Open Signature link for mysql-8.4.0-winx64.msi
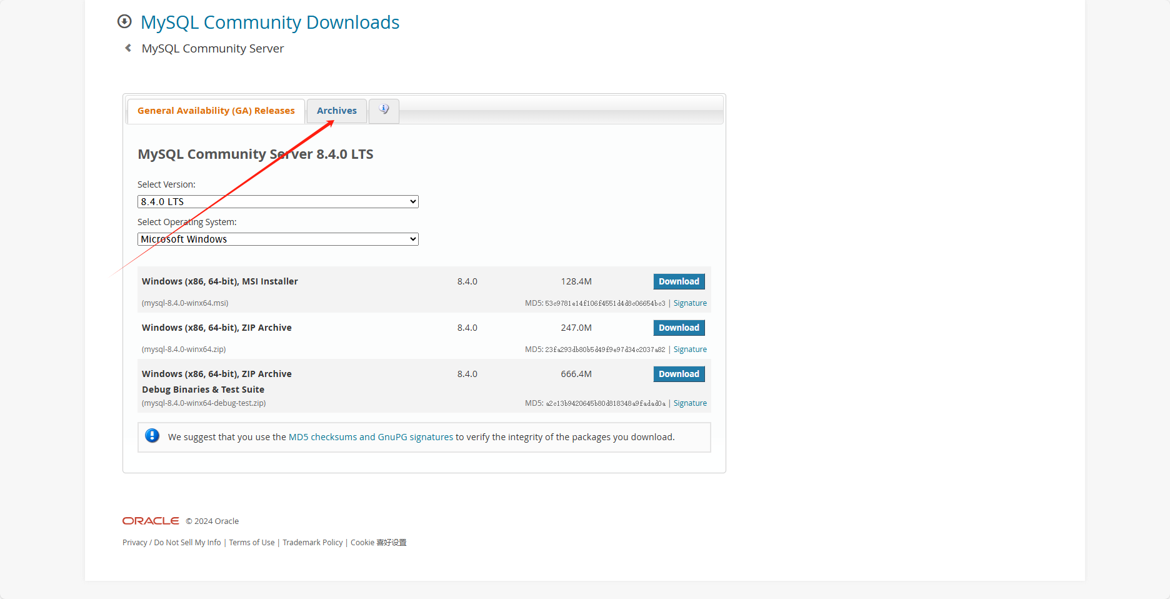1170x599 pixels. [x=690, y=303]
